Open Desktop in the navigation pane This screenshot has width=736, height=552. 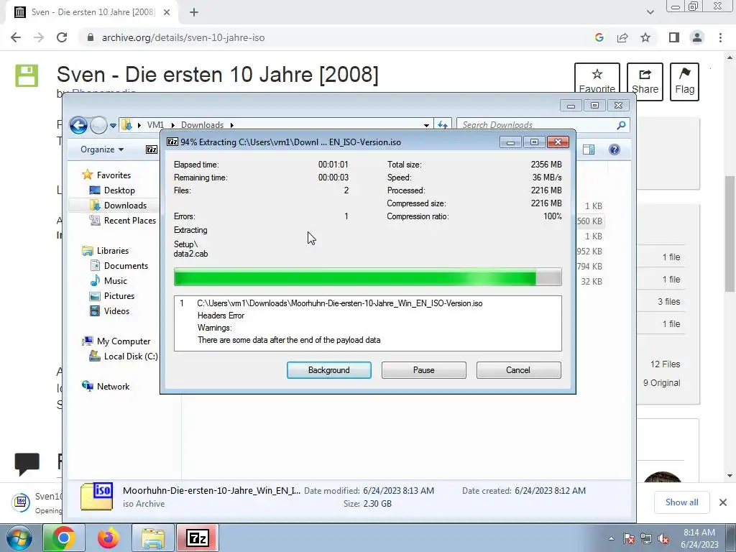click(119, 190)
